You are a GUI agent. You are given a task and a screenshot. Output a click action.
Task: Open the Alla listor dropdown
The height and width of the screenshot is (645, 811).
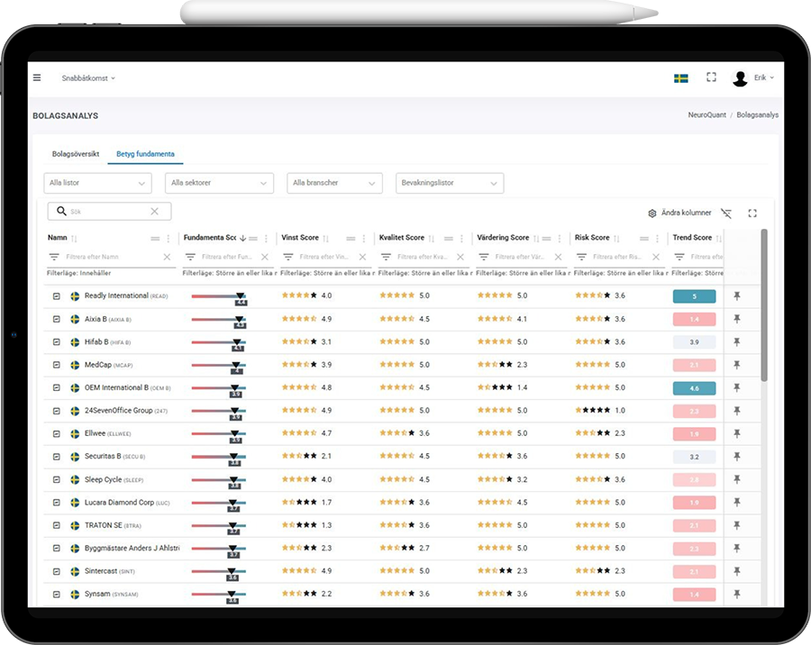(x=97, y=183)
